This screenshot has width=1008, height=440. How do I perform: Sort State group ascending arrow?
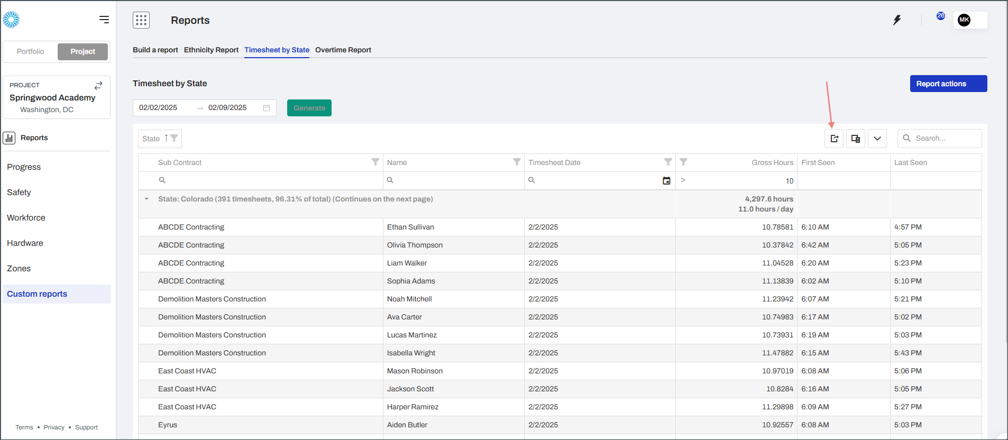click(166, 138)
